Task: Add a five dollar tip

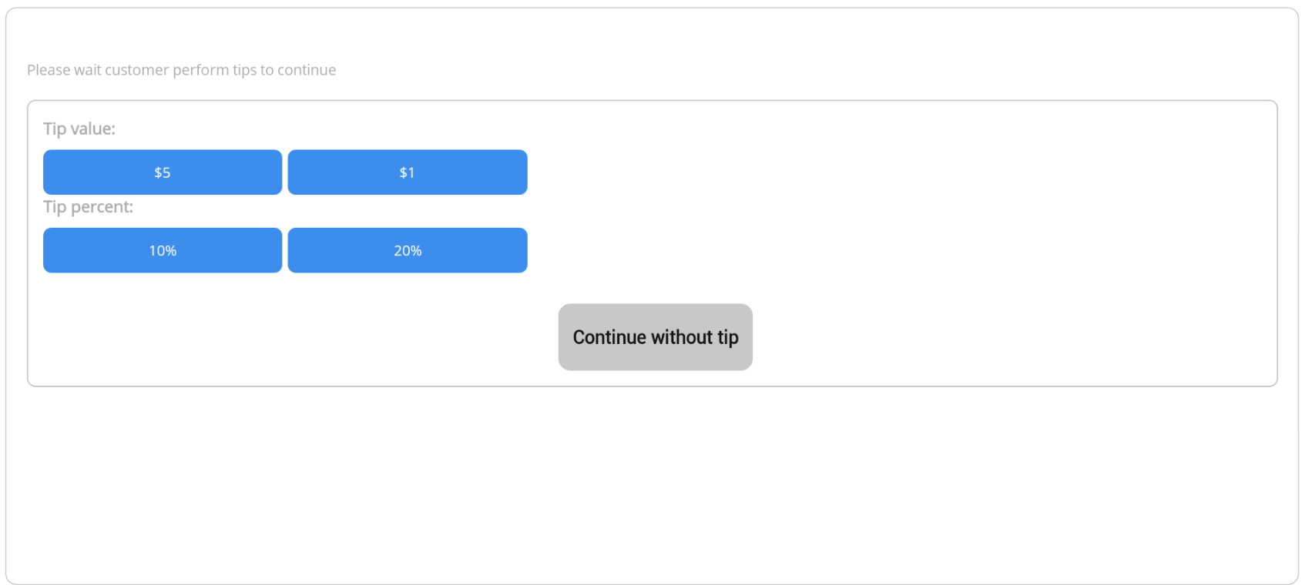Action: (x=163, y=172)
